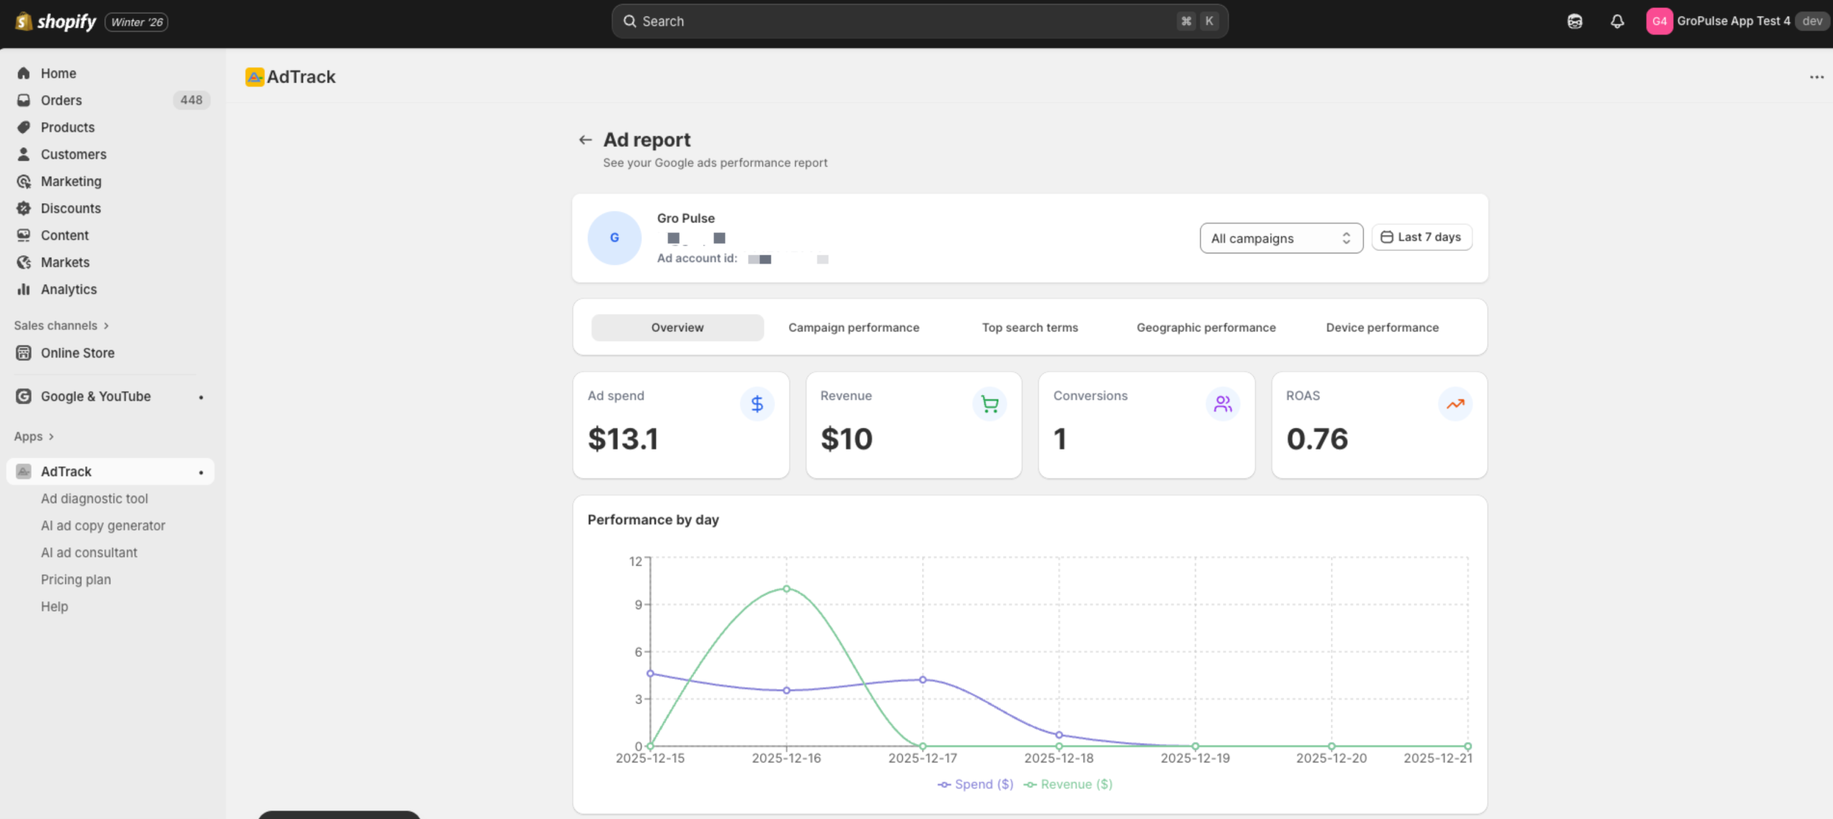This screenshot has width=1833, height=819.
Task: Click the trending arrow icon on ROAS card
Action: coord(1455,404)
